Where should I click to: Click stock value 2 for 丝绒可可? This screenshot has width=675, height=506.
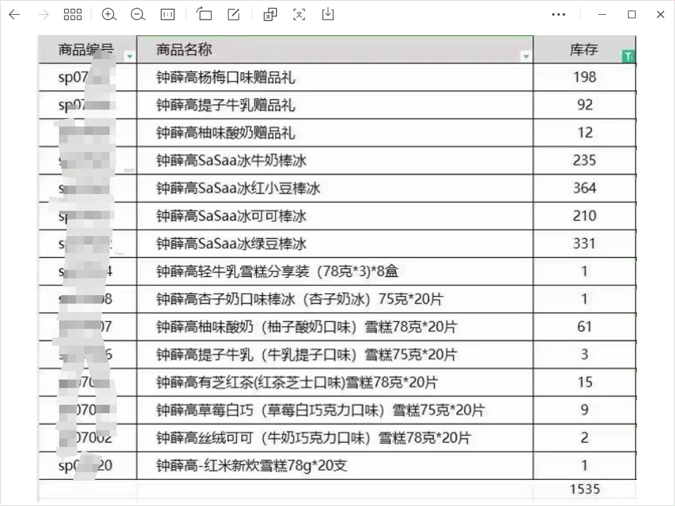pyautogui.click(x=584, y=438)
